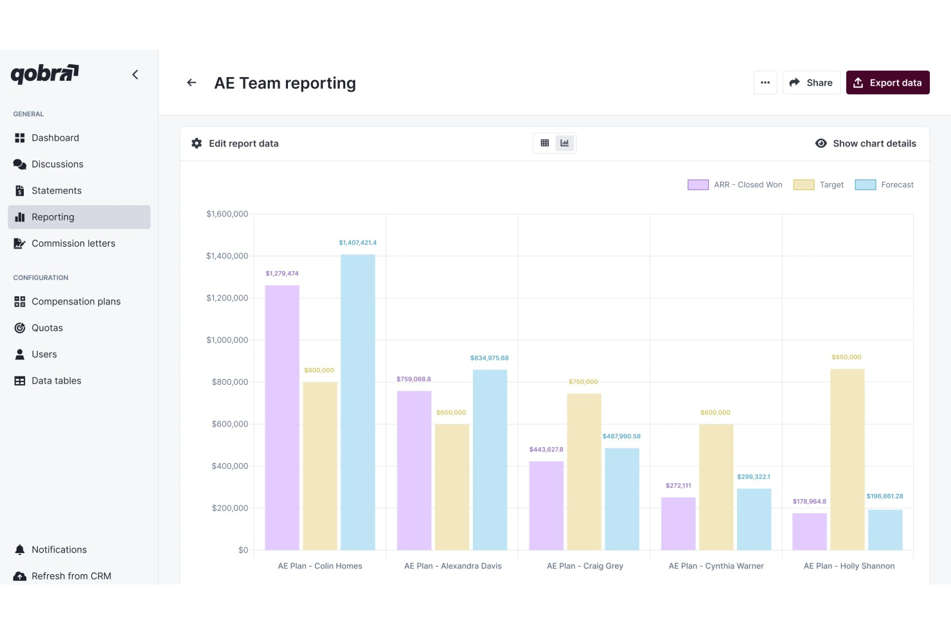Screen dimensions: 951x634
Task: Toggle the Forecast legend swatch
Action: [x=866, y=185]
